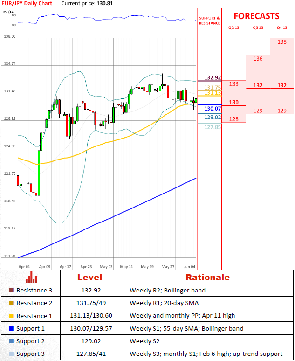Image resolution: width=295 pixels, height=361 pixels.
Task: Click 'Weekly R1; 20-day SMA' rationale
Action: click(164, 303)
